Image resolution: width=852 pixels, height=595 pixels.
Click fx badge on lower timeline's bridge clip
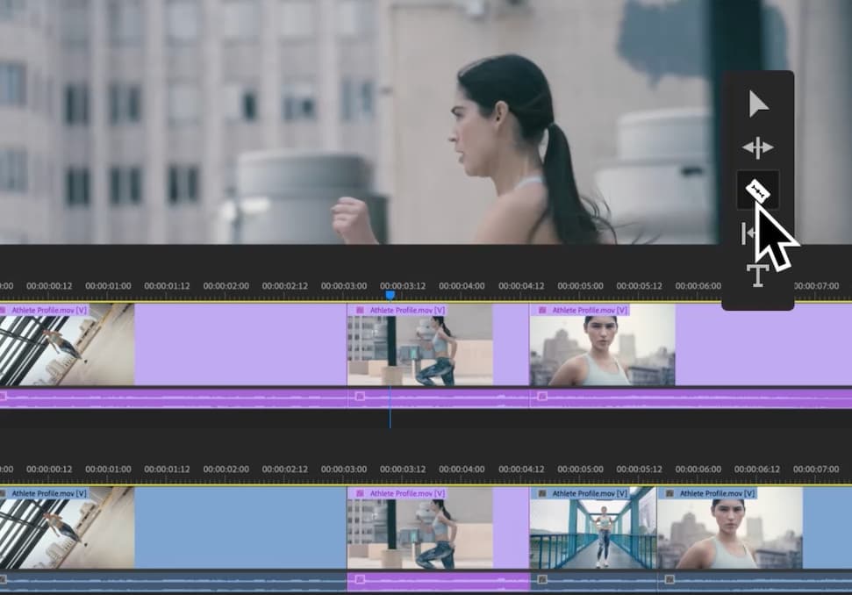(x=541, y=494)
